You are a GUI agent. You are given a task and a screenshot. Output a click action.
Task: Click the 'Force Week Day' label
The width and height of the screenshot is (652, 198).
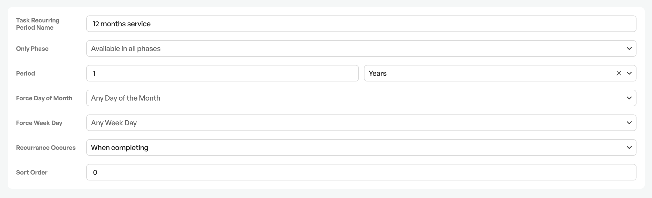[x=39, y=123]
